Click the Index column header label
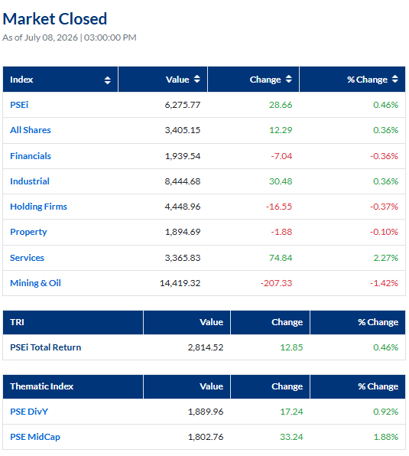Image resolution: width=409 pixels, height=456 pixels. pos(21,80)
